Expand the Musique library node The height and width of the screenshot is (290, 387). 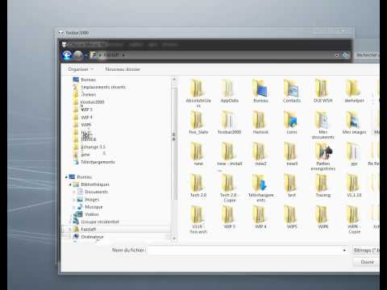pyautogui.click(x=74, y=207)
